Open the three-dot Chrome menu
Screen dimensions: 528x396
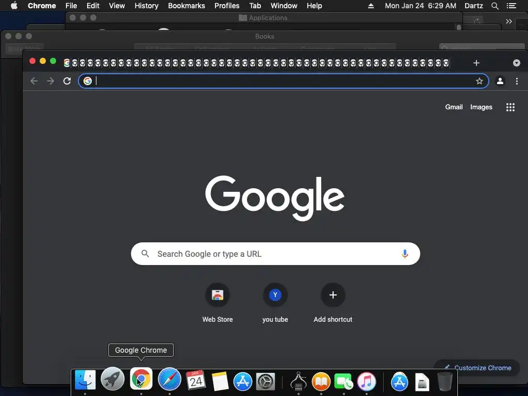point(517,81)
